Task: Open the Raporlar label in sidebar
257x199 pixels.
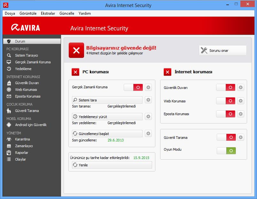Action: [x=22, y=153]
